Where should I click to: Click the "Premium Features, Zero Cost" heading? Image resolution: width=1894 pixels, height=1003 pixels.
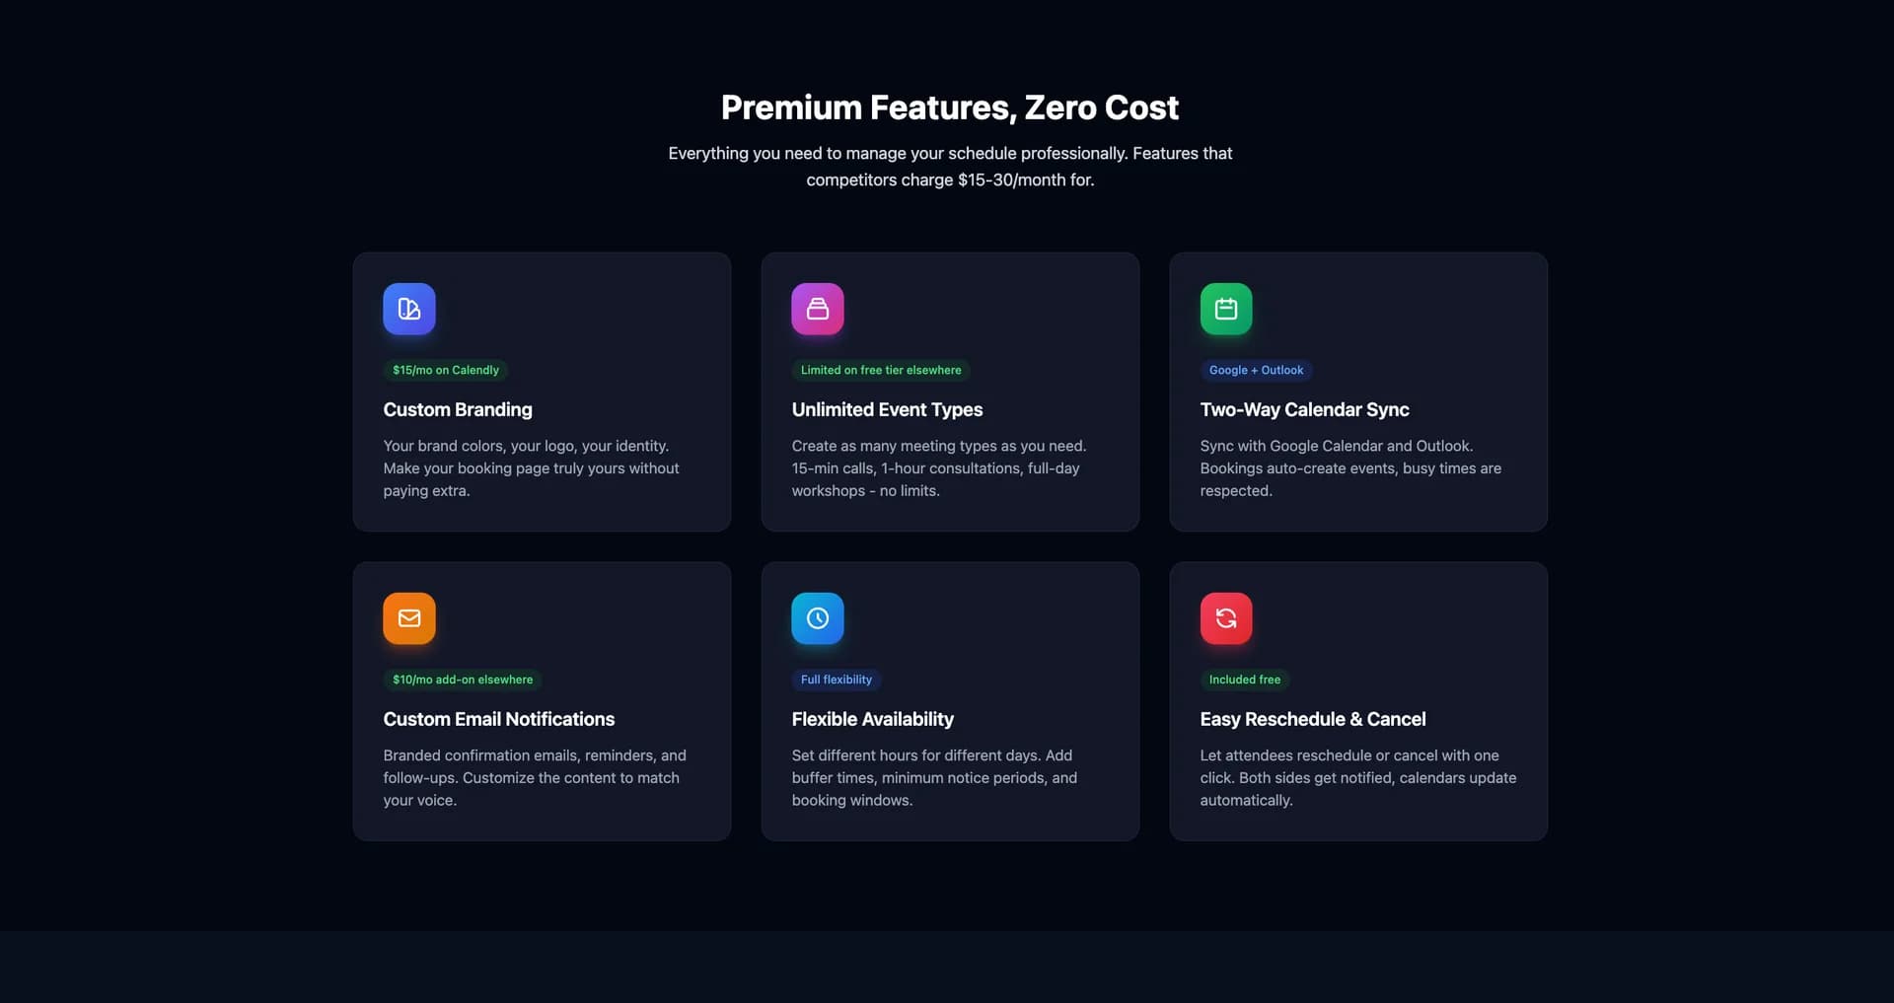click(x=950, y=107)
